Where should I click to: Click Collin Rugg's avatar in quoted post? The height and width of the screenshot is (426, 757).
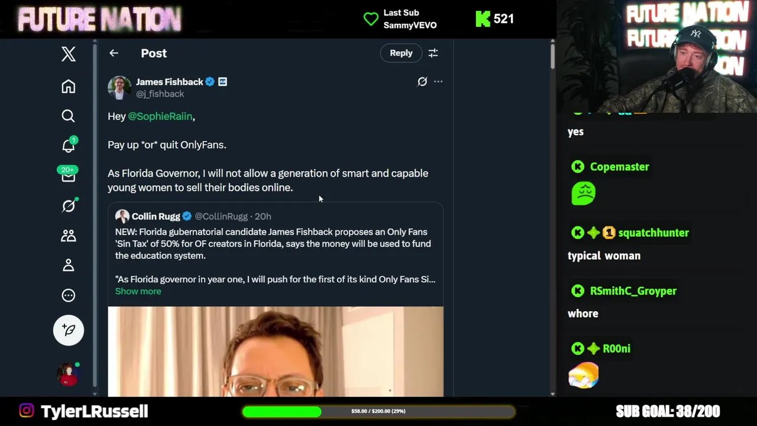(122, 217)
